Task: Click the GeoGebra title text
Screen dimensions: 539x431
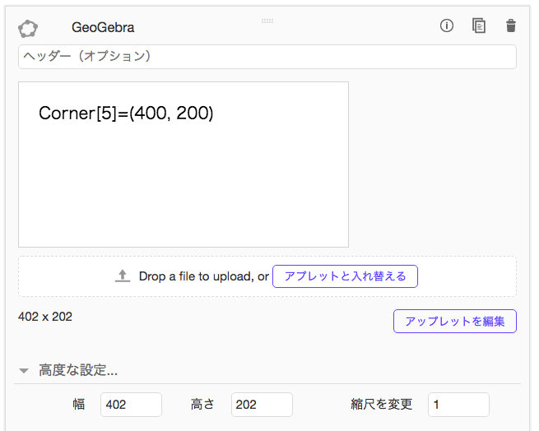Action: [103, 27]
